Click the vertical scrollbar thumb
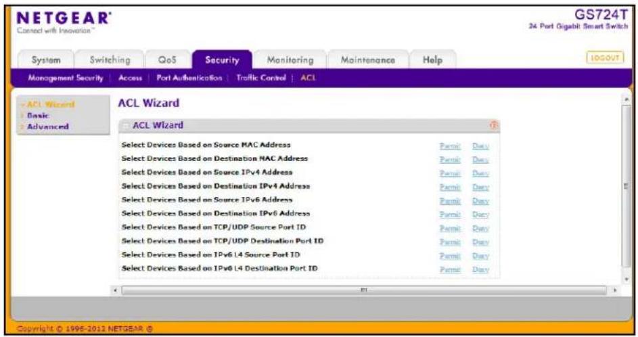Screen dimensions: 638x337 626,186
